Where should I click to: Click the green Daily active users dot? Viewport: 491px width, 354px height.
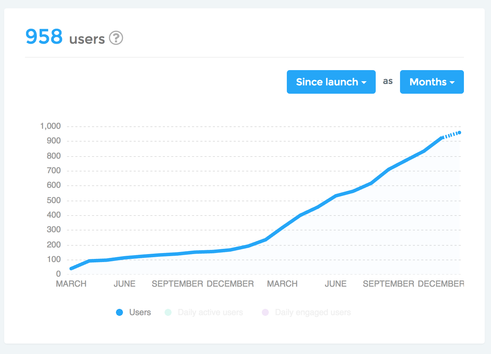point(168,312)
